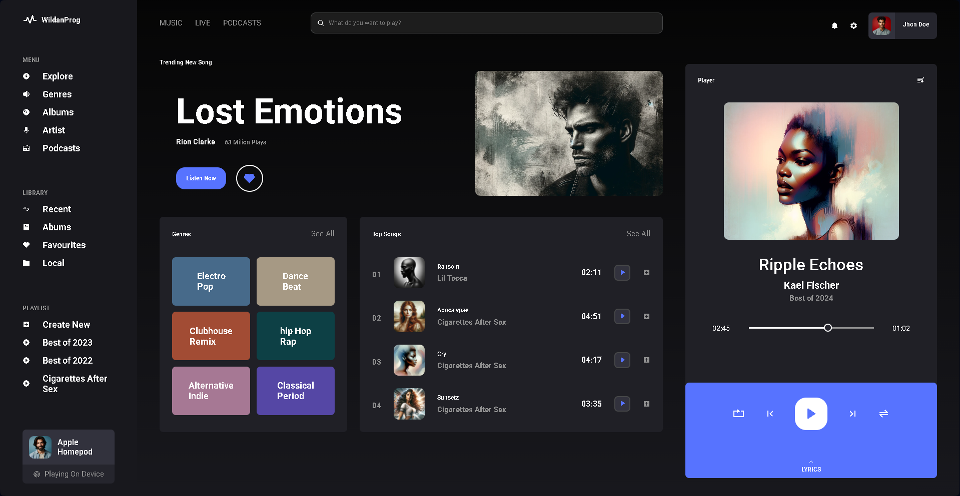Switch to the PODCASTS tab
Viewport: 960px width, 496px height.
(242, 23)
